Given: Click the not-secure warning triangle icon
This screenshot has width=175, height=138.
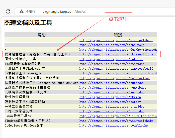Looking at the screenshot, I should [22, 11].
